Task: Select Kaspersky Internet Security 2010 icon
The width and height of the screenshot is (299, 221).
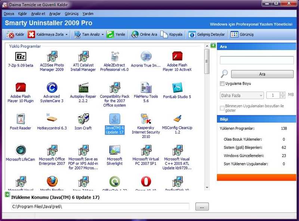Action: (146, 119)
